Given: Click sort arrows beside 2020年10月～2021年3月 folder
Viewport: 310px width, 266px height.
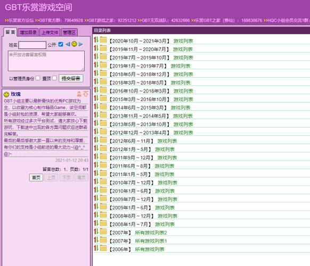Looking at the screenshot, I should point(96,40).
